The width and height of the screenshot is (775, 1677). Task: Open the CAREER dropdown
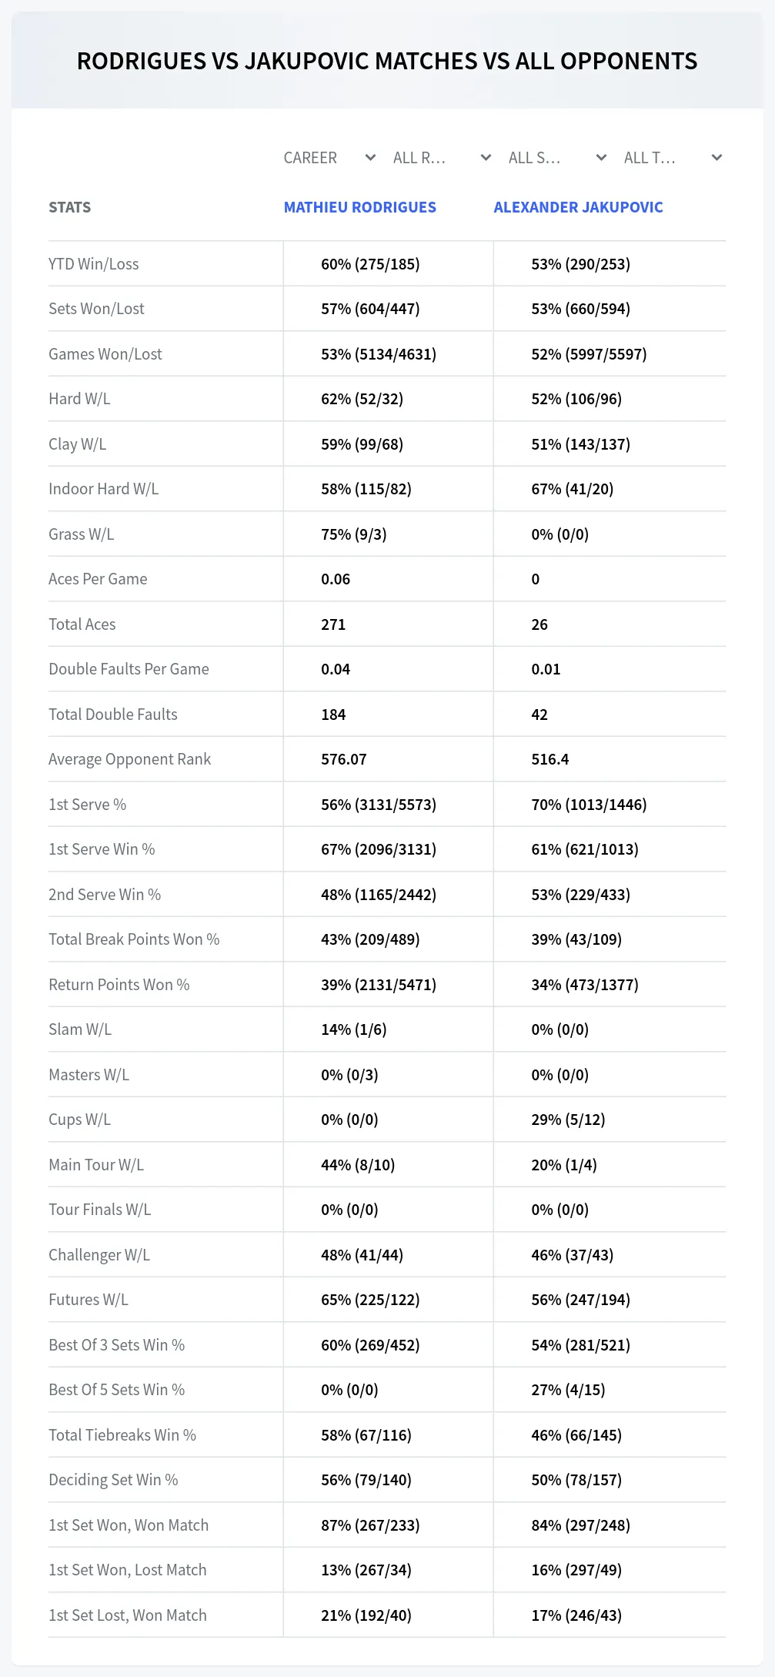[x=329, y=158]
